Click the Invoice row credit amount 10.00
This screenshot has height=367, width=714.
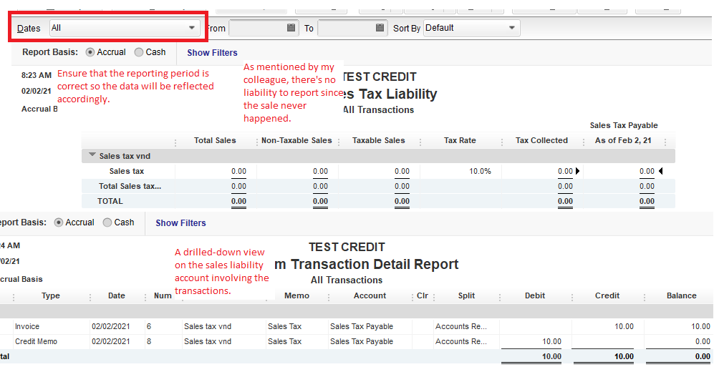point(624,326)
